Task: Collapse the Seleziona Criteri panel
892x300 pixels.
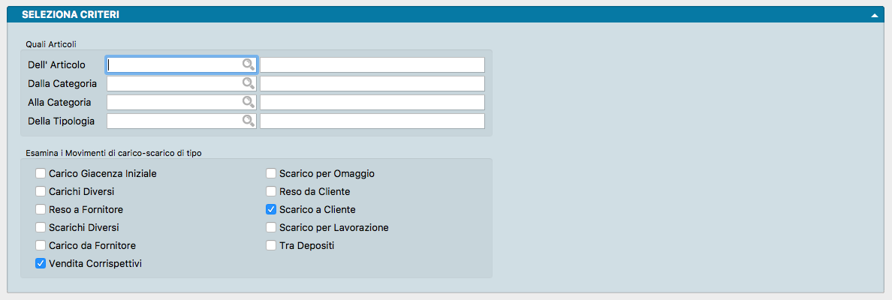Action: coord(874,15)
